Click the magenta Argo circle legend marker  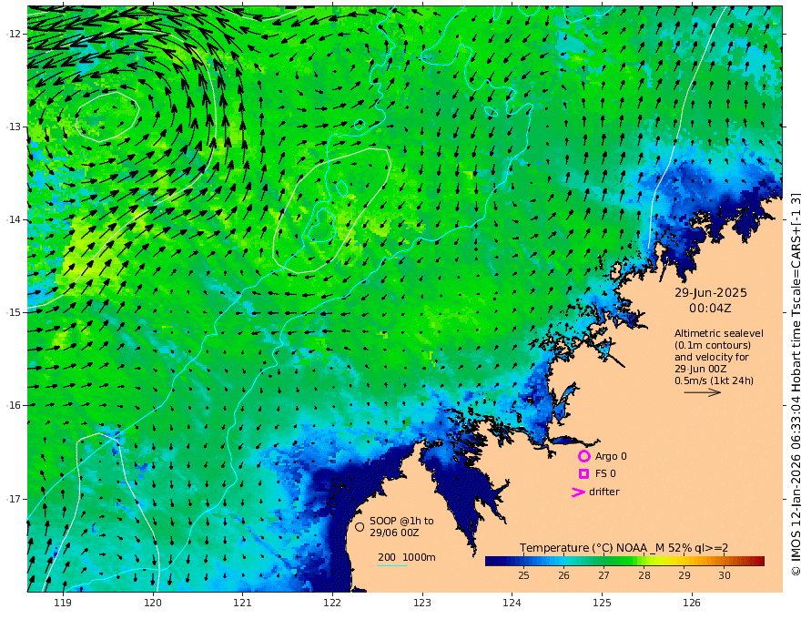pyautogui.click(x=583, y=456)
